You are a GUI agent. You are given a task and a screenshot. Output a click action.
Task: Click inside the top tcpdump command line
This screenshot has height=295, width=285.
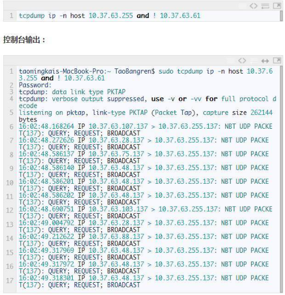tap(110, 15)
